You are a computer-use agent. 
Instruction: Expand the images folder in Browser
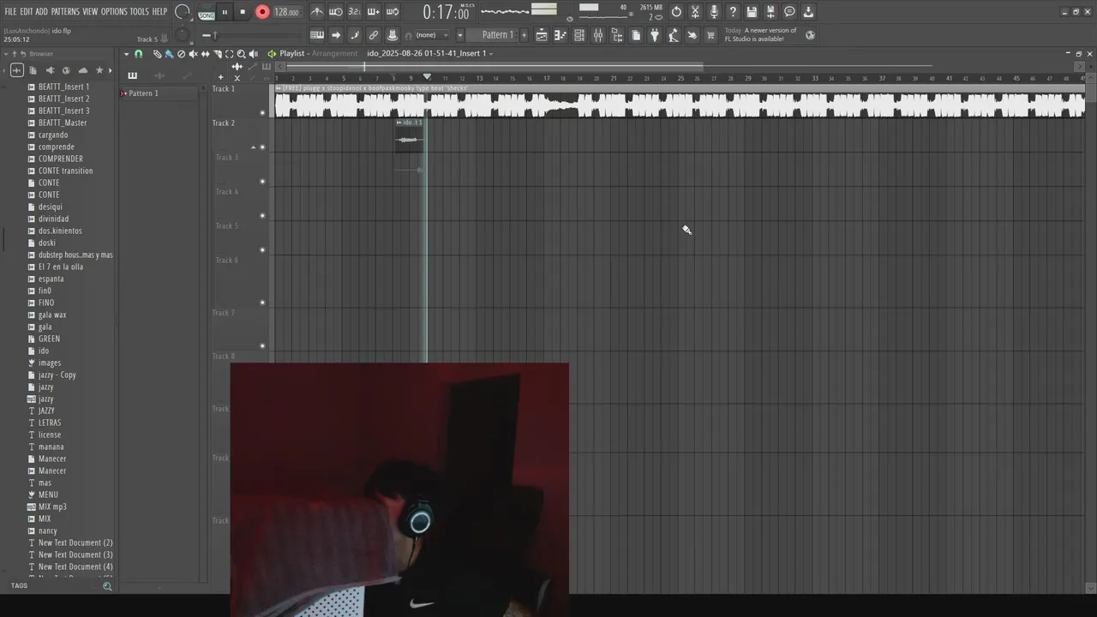49,362
